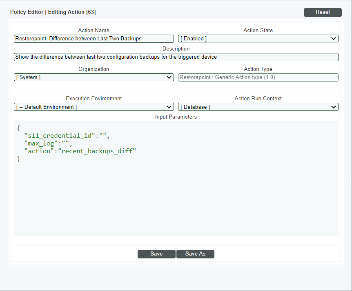Click the Input Parameters label
This screenshot has height=291, width=352.
pyautogui.click(x=176, y=117)
